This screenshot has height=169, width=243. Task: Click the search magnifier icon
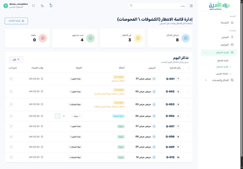131,6
